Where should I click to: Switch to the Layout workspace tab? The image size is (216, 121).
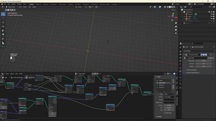[31, 4]
